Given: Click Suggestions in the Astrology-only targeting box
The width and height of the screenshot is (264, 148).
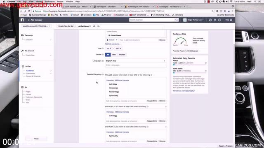Looking at the screenshot, I should [x=152, y=121].
